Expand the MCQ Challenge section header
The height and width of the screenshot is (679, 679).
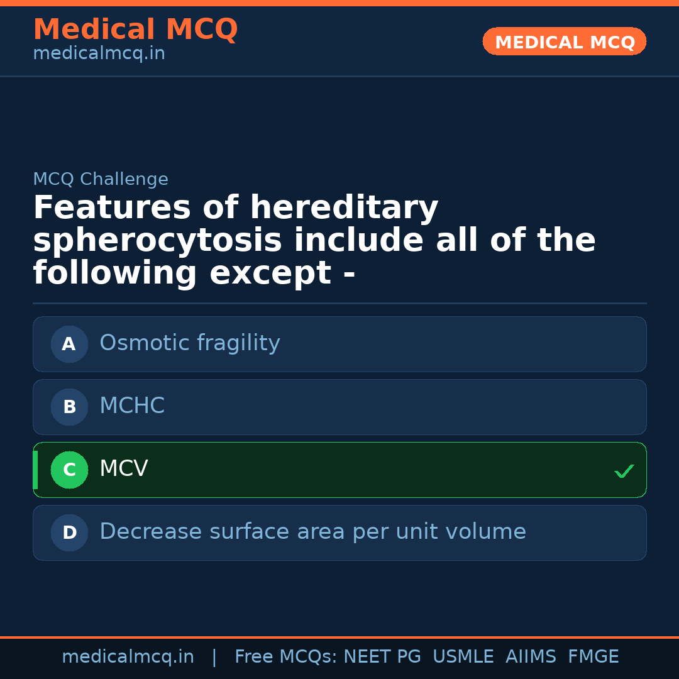point(101,179)
